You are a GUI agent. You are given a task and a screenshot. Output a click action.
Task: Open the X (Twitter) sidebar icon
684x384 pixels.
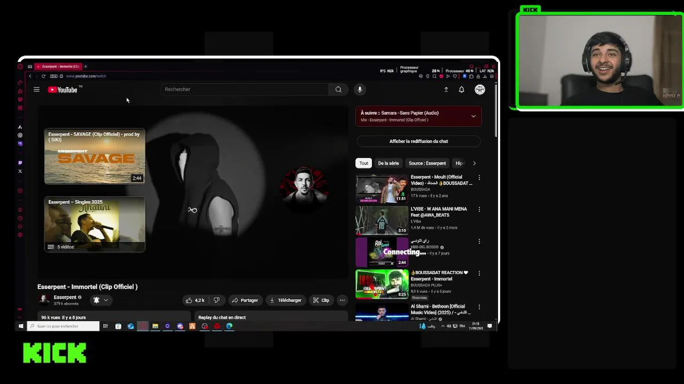click(20, 171)
